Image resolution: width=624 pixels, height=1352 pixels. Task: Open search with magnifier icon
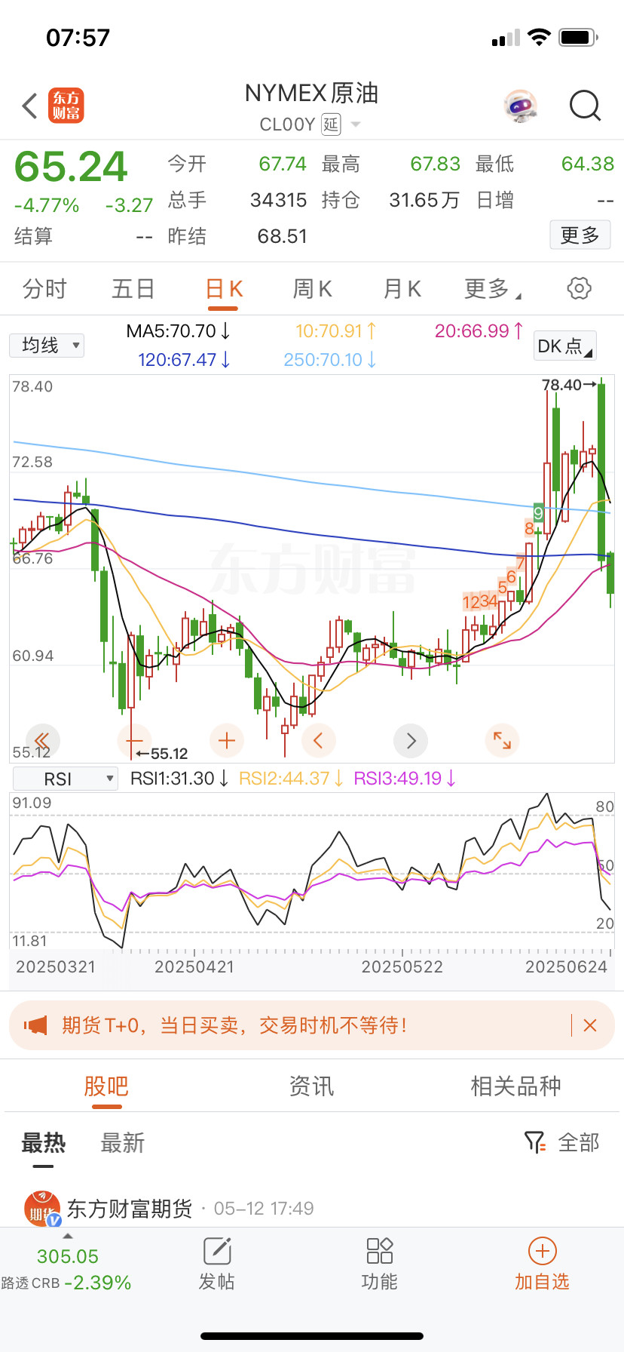(x=585, y=106)
